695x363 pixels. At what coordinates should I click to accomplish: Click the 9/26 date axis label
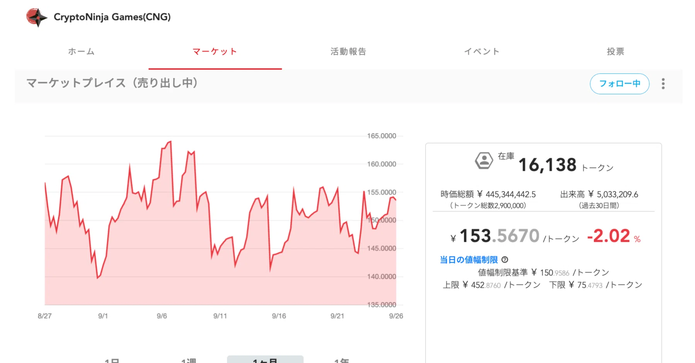pos(396,316)
